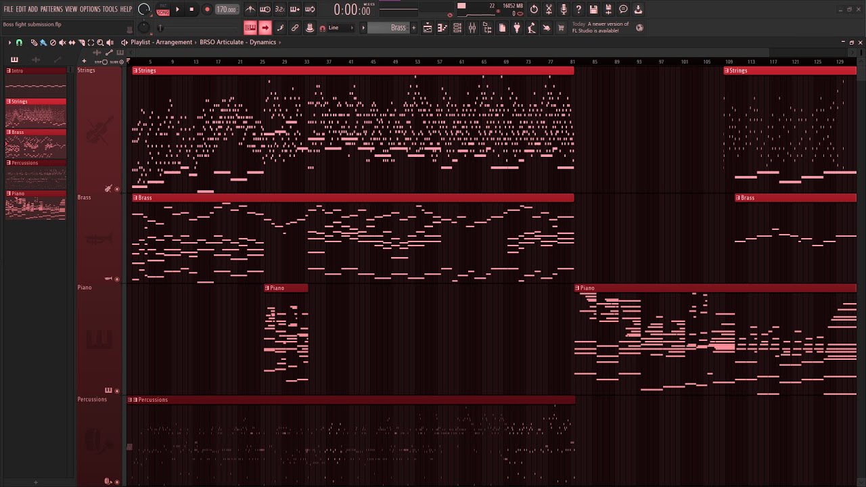866x487 pixels.
Task: Select the Delete tool in playlist toolbar
Action: point(53,42)
